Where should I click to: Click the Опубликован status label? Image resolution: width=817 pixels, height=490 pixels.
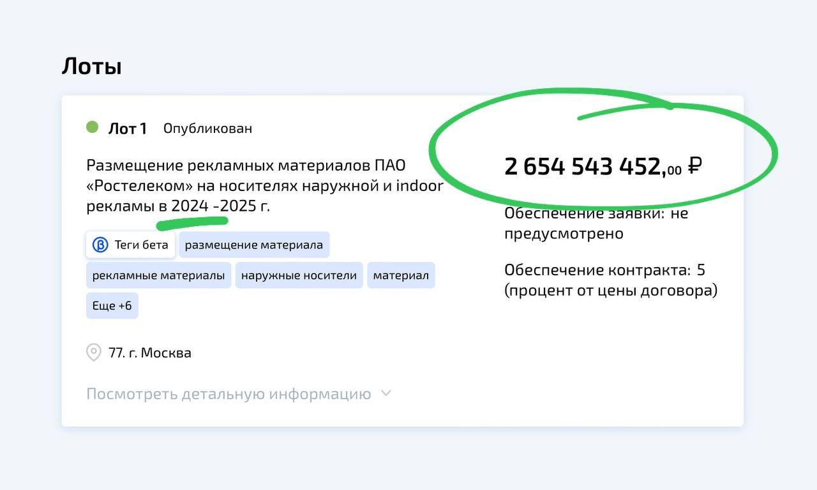click(207, 128)
